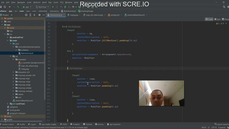
Task: Click MainActivity.kt in breadcrumb bar
Action: coord(68,11)
